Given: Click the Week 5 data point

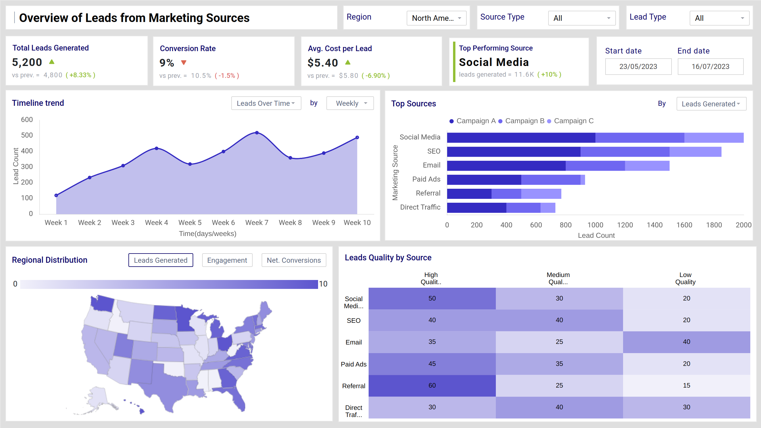Looking at the screenshot, I should [190, 164].
